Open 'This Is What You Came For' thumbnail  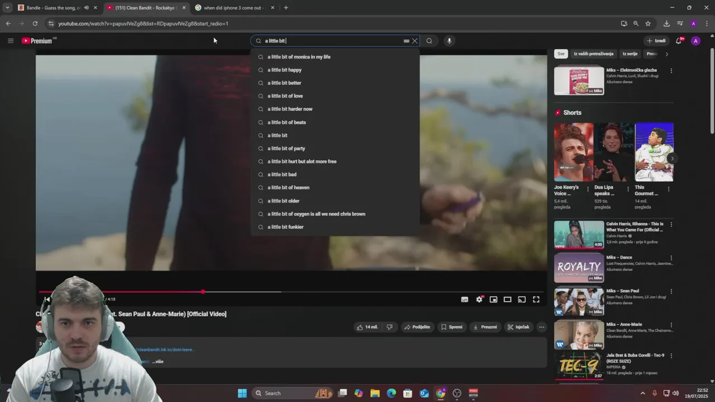pos(579,234)
